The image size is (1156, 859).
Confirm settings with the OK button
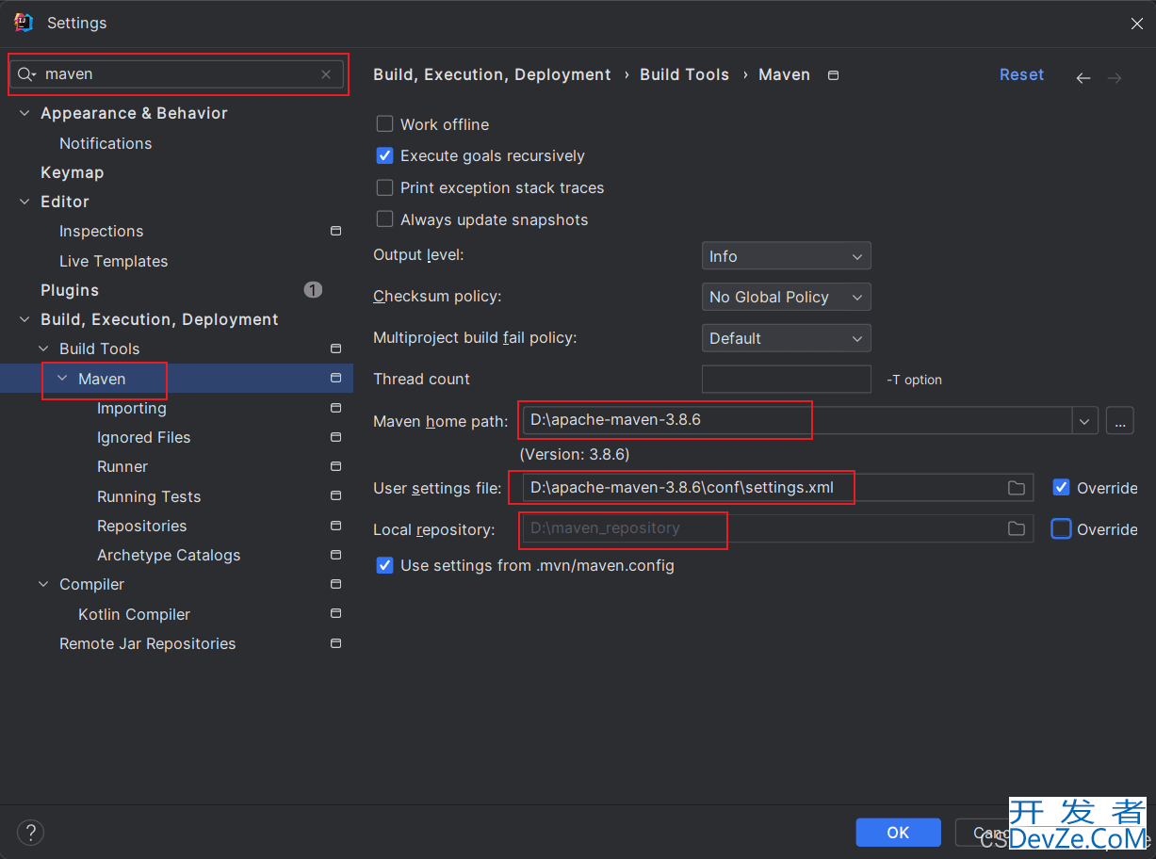point(898,833)
